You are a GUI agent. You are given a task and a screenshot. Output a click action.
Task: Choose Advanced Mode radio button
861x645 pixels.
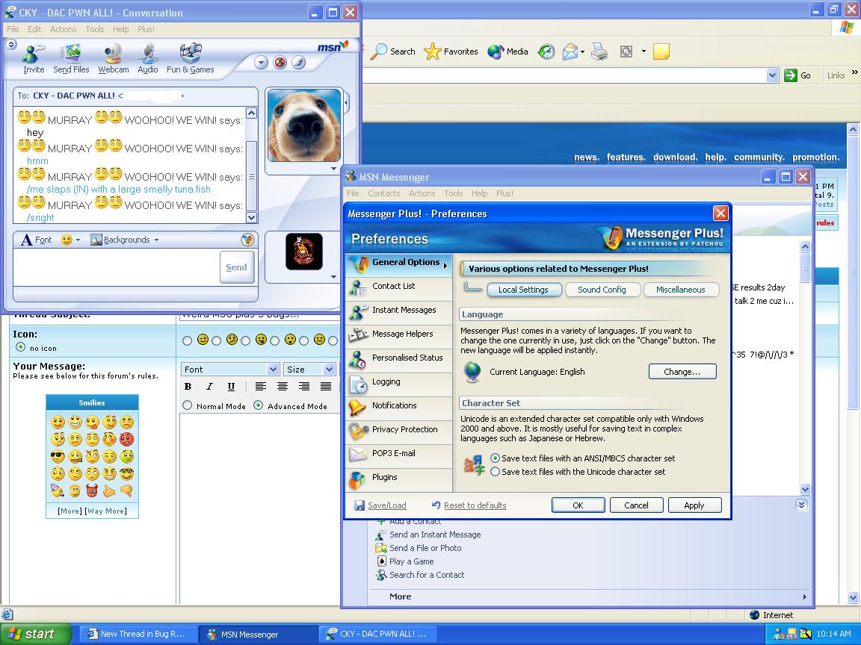[259, 405]
